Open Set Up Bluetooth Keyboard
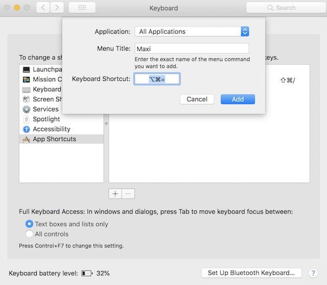 click(x=251, y=273)
